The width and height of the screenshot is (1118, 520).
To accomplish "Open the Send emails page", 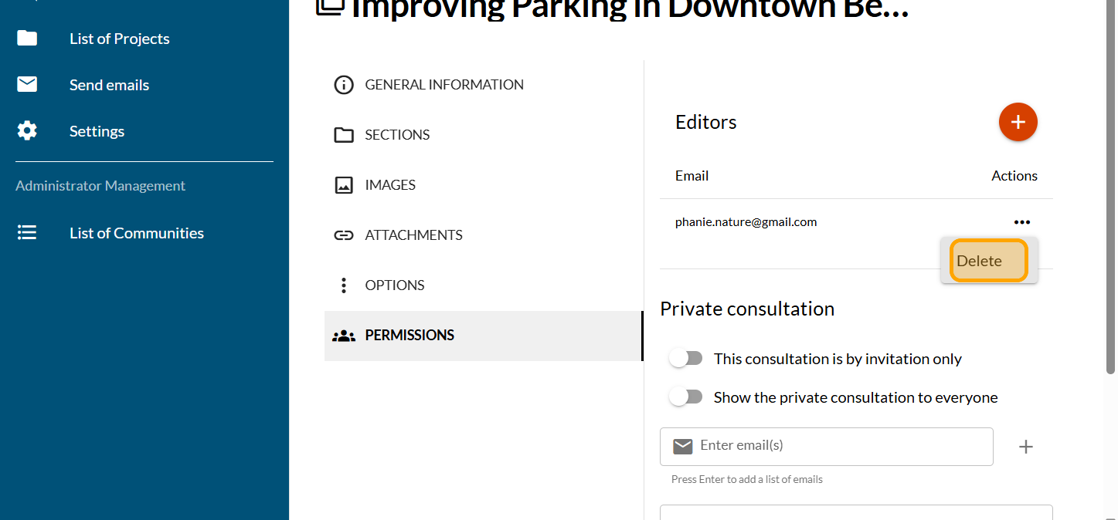I will click(109, 85).
